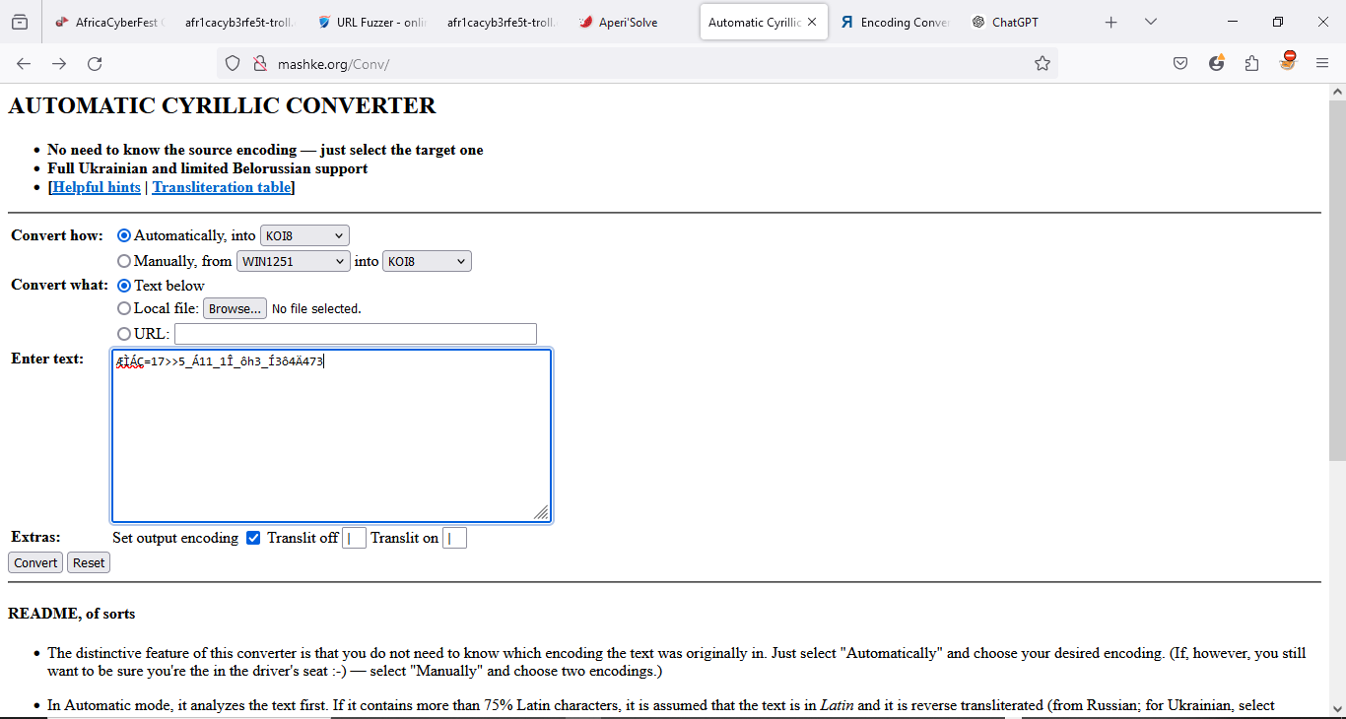The height and width of the screenshot is (719, 1346).
Task: Uncheck the Set output encoding checkbox
Action: pos(253,538)
